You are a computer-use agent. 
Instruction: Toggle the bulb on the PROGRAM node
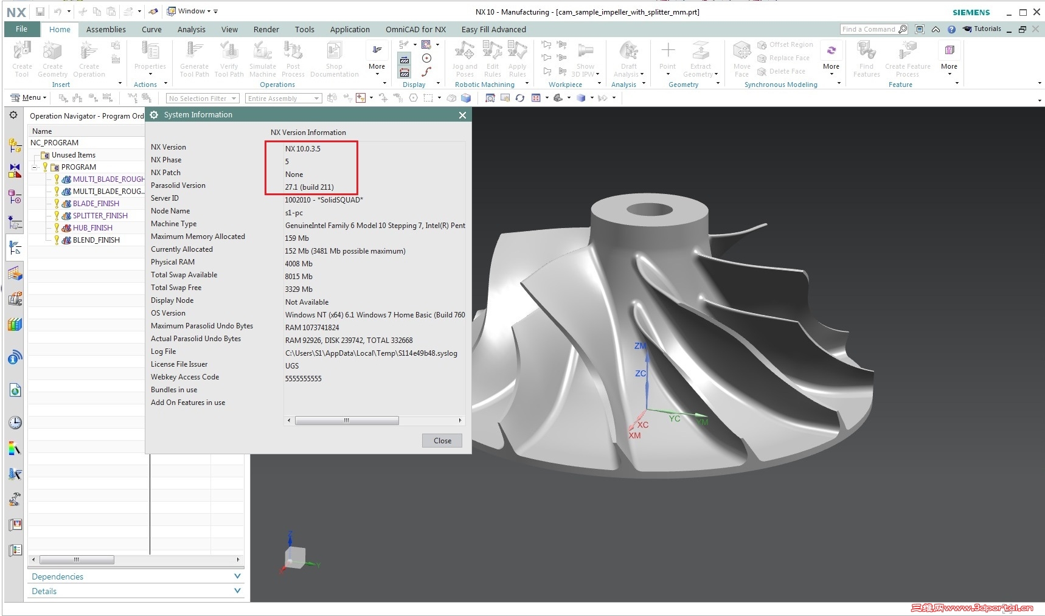(x=45, y=167)
